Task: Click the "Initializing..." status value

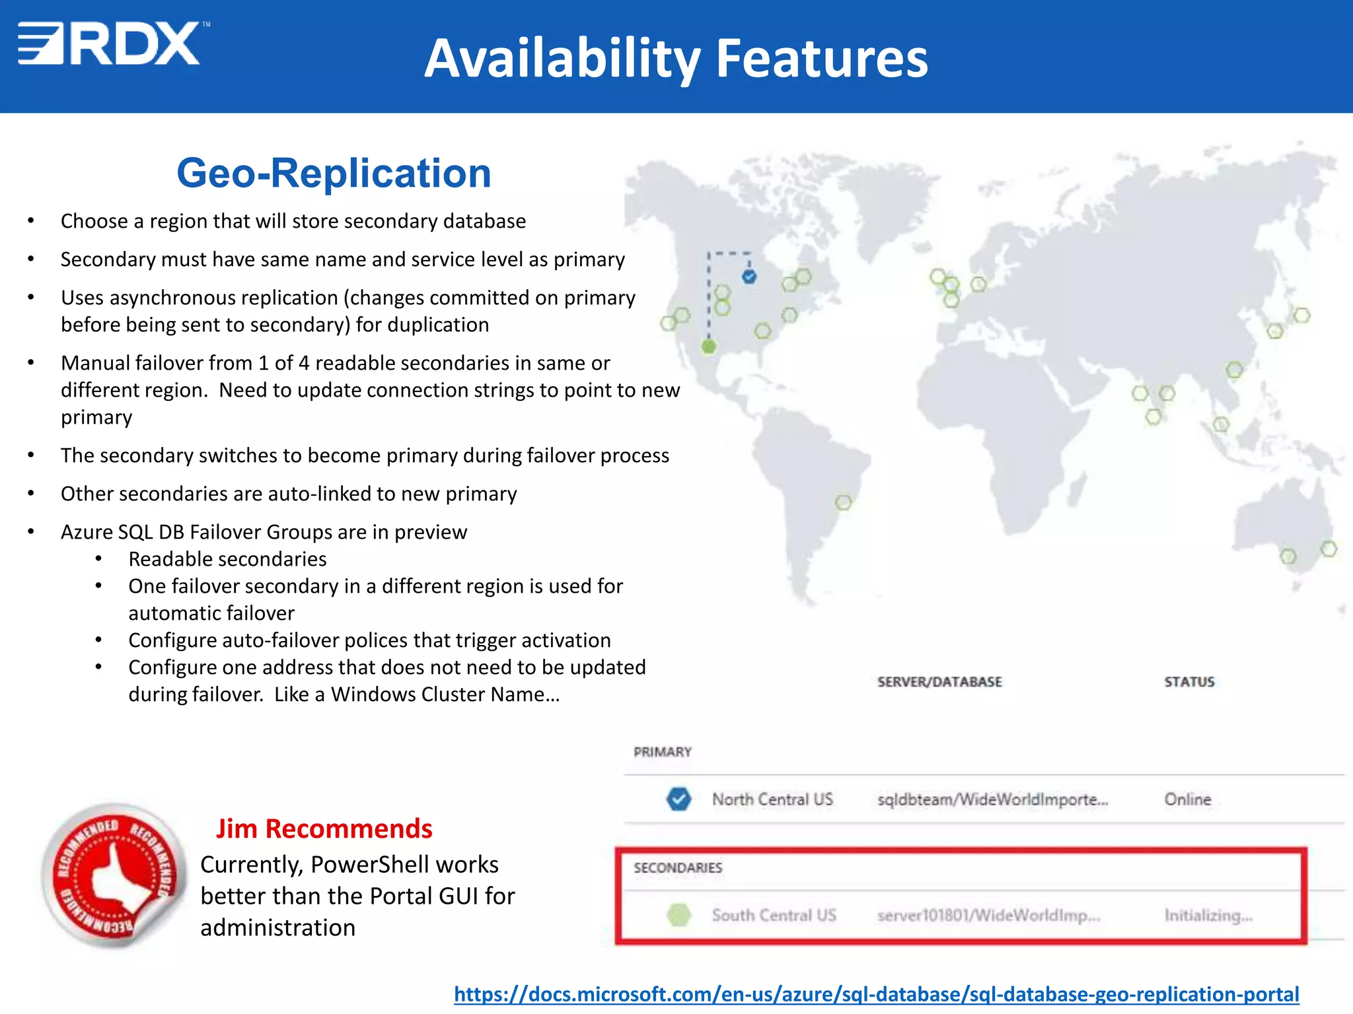Action: point(1208,916)
